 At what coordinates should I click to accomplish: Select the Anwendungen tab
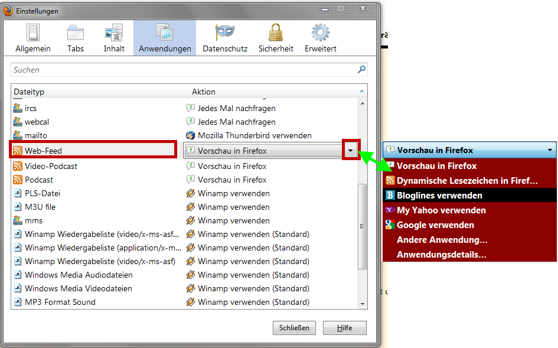click(165, 38)
